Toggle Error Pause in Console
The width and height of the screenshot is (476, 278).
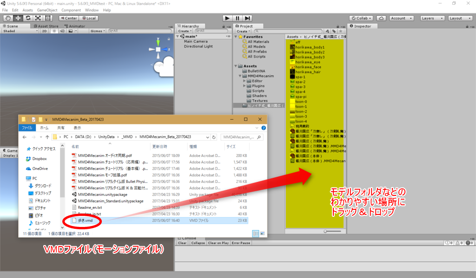[241, 243]
